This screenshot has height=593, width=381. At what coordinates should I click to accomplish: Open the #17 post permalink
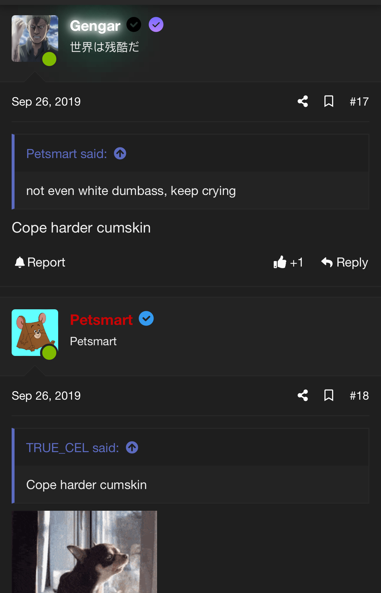pyautogui.click(x=359, y=102)
